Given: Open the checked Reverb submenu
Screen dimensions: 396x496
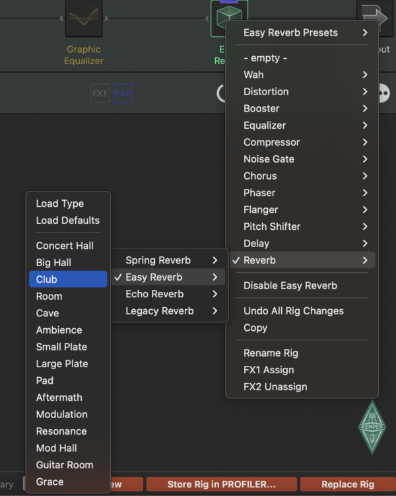Looking at the screenshot, I should coord(302,260).
